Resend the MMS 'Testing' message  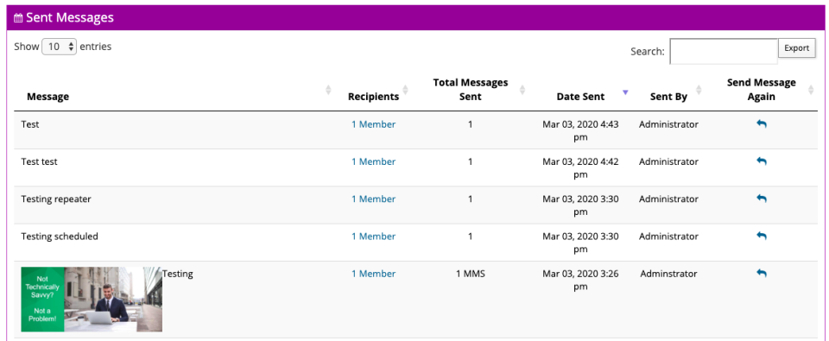pos(762,273)
